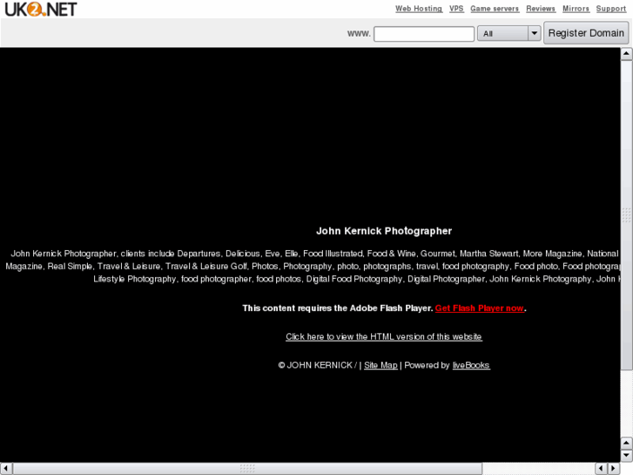Image resolution: width=633 pixels, height=475 pixels.
Task: Click the vertical scrollbar thumb
Action: [x=626, y=214]
